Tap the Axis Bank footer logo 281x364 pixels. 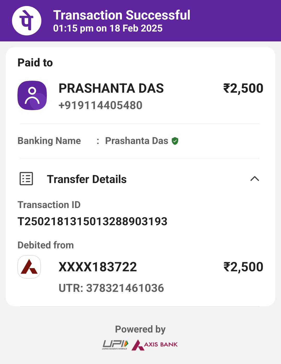click(155, 345)
